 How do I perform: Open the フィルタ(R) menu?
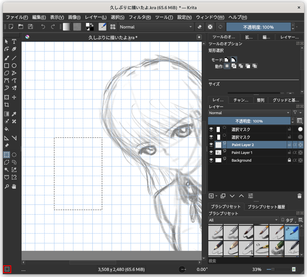pos(140,17)
